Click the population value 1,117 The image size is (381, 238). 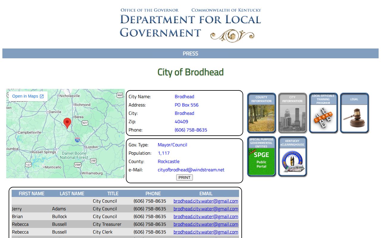(x=164, y=153)
